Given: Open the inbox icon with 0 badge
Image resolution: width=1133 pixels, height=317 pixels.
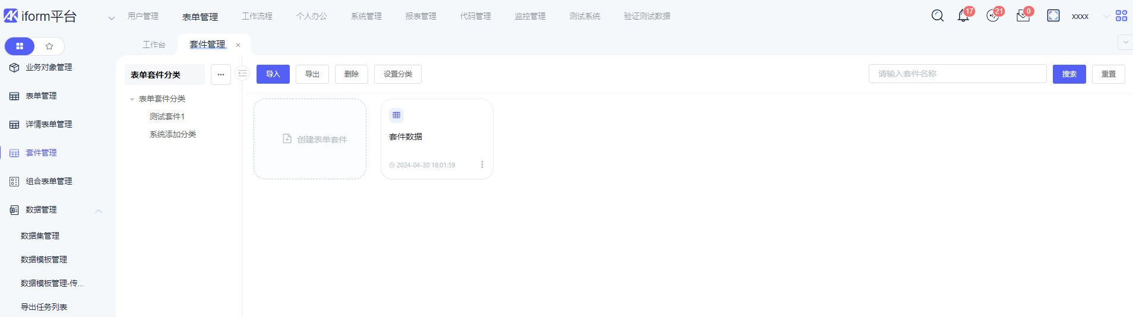Looking at the screenshot, I should coord(1023,16).
